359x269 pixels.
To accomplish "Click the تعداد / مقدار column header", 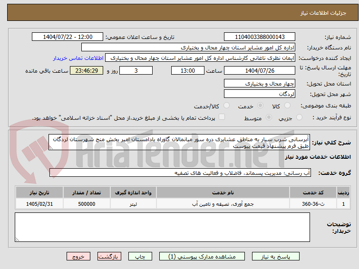I will [x=87, y=192].
